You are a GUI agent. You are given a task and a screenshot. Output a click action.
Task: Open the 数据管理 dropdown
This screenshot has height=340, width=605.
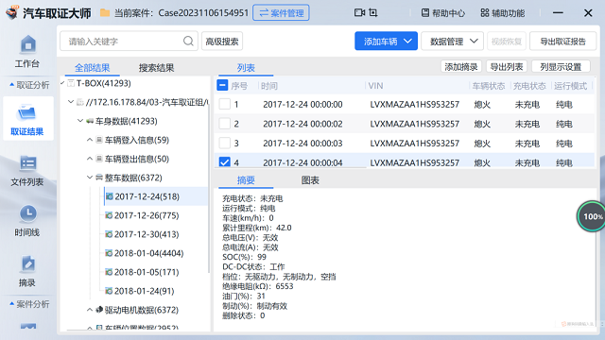coord(452,41)
